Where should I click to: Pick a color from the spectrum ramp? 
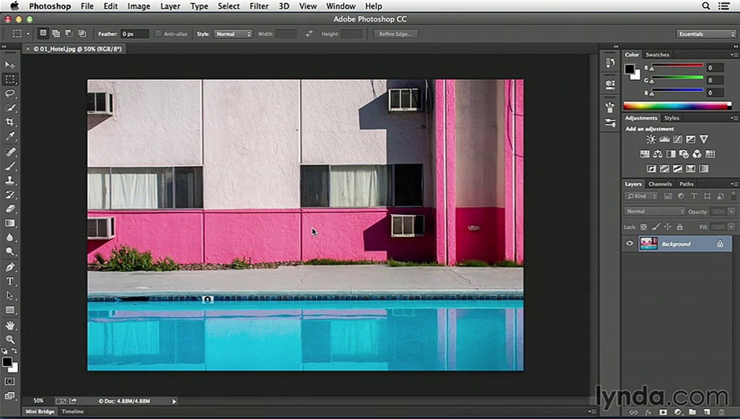pyautogui.click(x=677, y=105)
